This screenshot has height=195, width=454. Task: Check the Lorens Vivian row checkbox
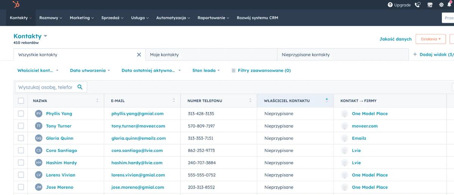point(21,175)
